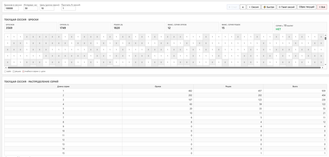Focus the Прогнать N сессий field showing 1
This screenshot has height=157, width=329.
pos(68,8)
